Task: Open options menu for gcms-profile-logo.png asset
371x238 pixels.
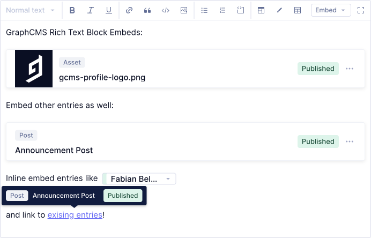Action: (x=350, y=69)
